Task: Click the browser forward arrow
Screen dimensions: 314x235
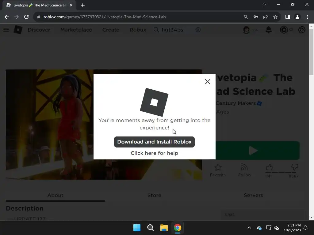Action: point(17,17)
